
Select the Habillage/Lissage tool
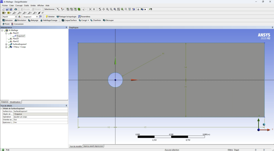(49, 20)
